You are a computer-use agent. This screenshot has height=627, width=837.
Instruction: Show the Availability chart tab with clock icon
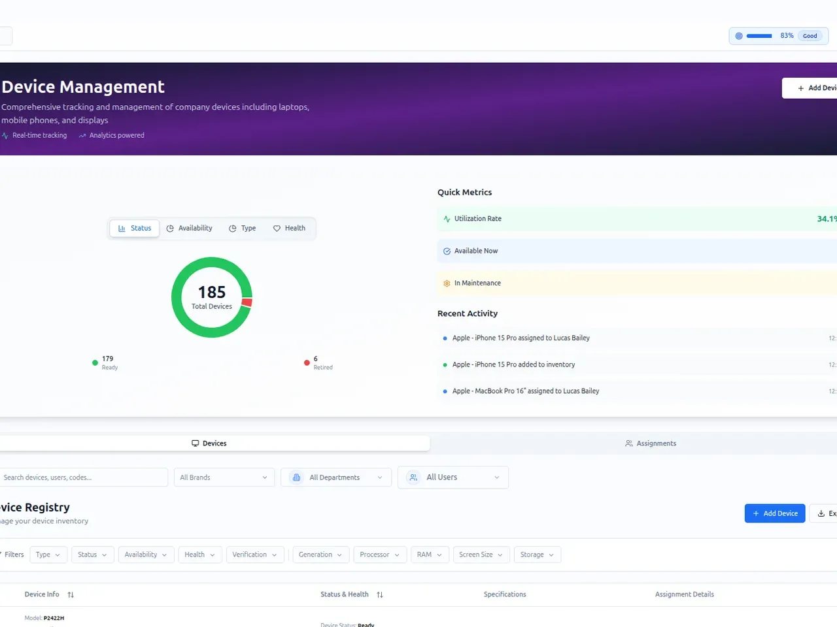tap(190, 229)
